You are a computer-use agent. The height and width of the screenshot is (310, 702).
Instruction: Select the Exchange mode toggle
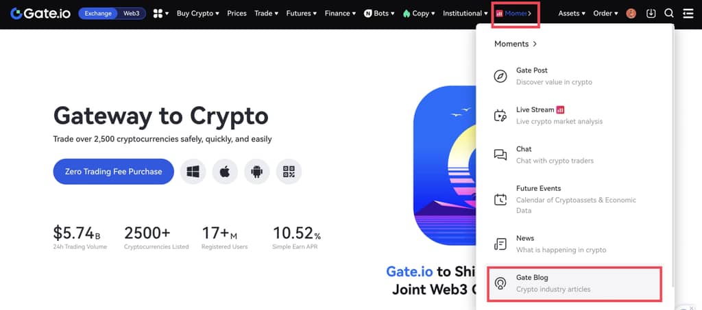(98, 13)
